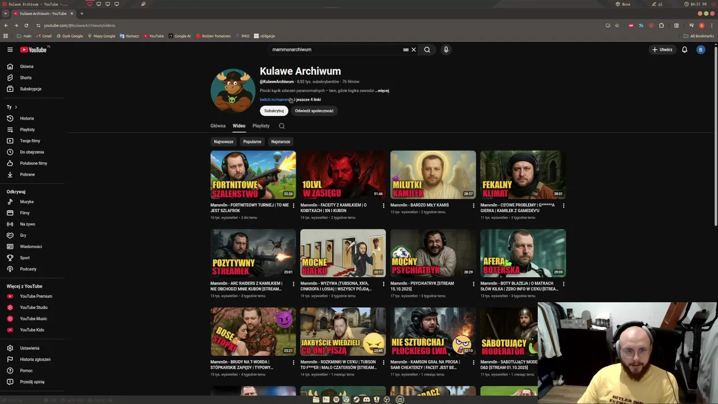The width and height of the screenshot is (718, 404).
Task: Show the 'i jeszcze 4 linki' list
Action: 307,99
